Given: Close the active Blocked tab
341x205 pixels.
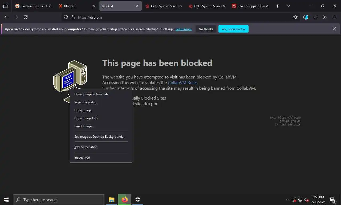Looking at the screenshot, I should [137, 6].
